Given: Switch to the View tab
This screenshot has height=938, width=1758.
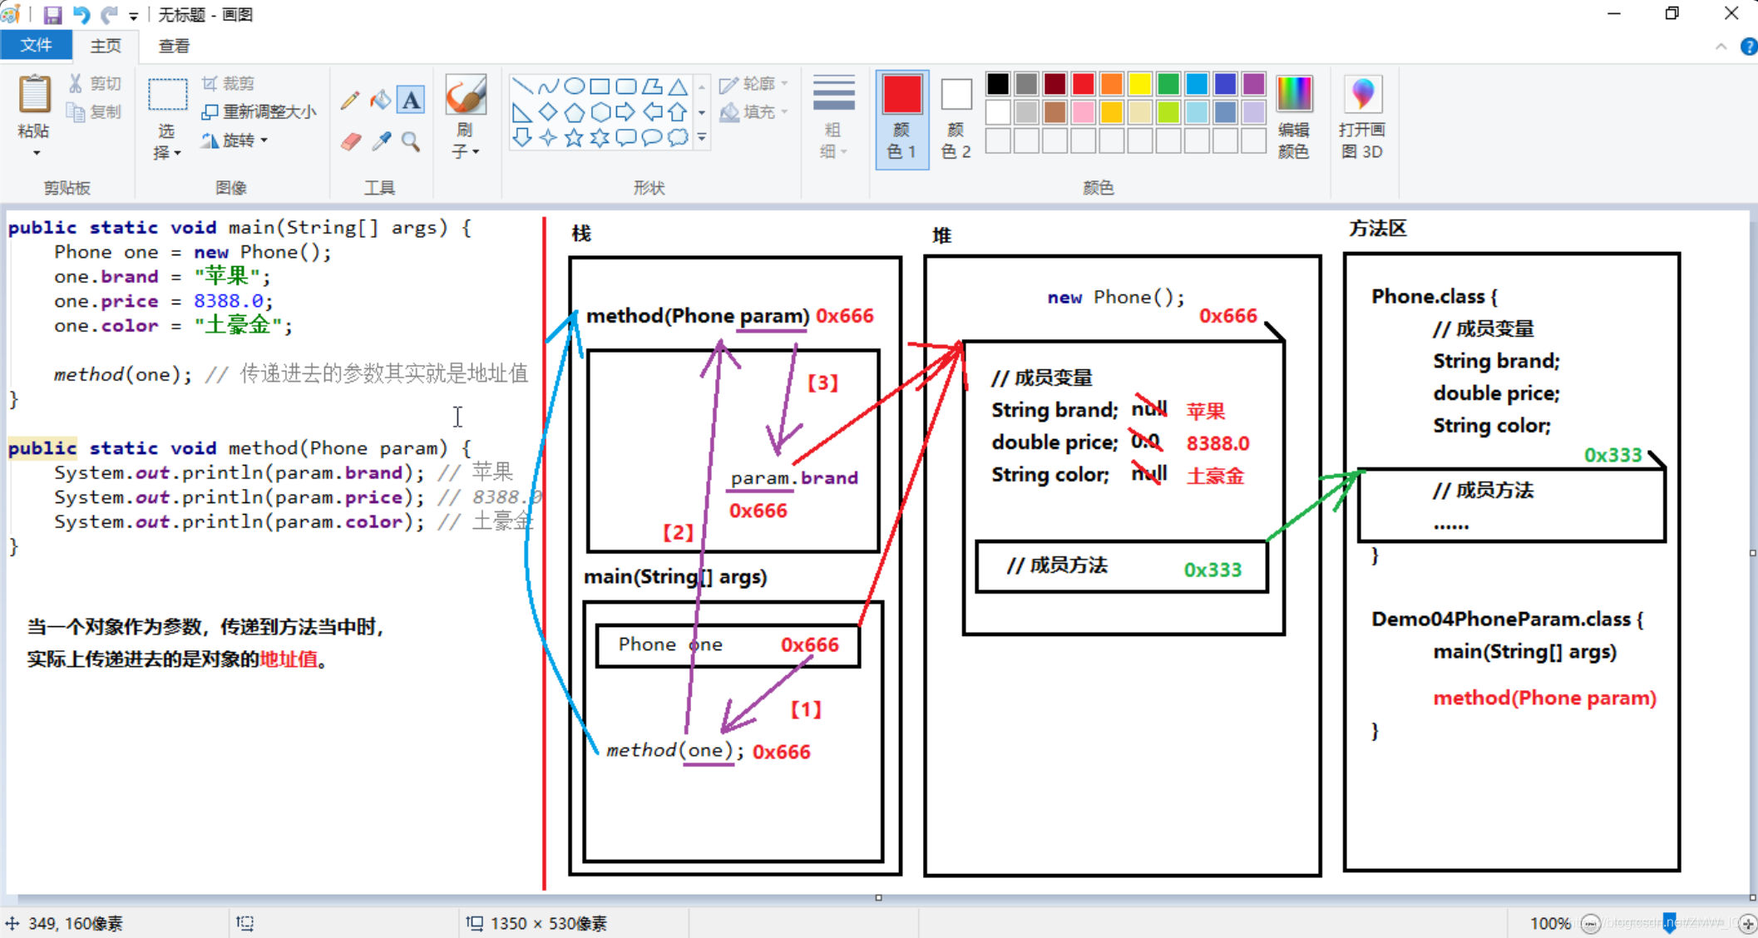Looking at the screenshot, I should (x=174, y=46).
